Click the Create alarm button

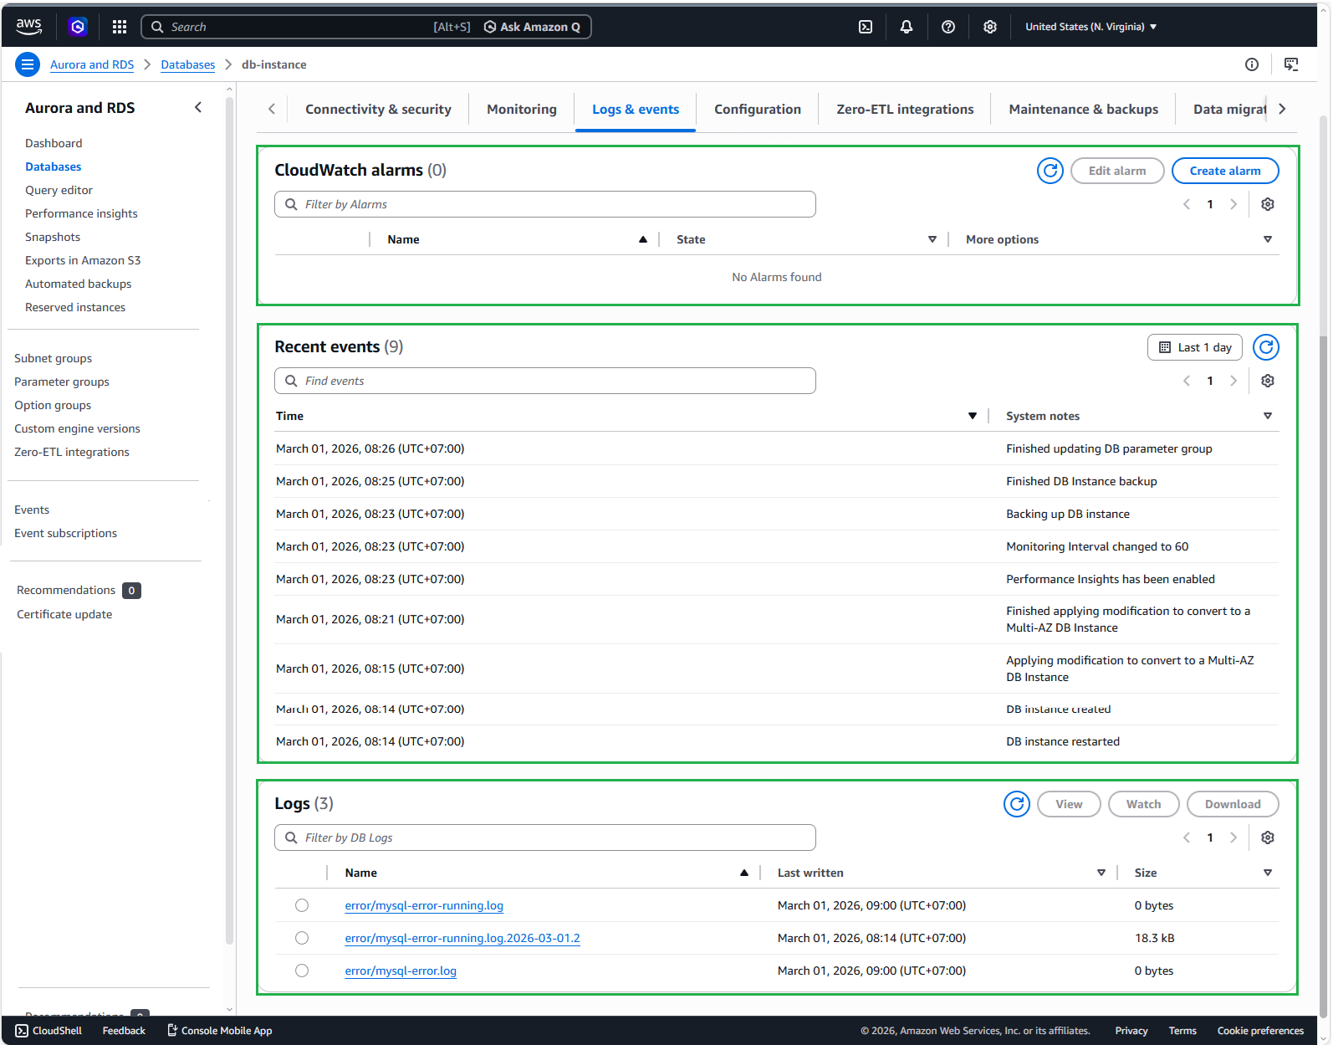[1225, 171]
